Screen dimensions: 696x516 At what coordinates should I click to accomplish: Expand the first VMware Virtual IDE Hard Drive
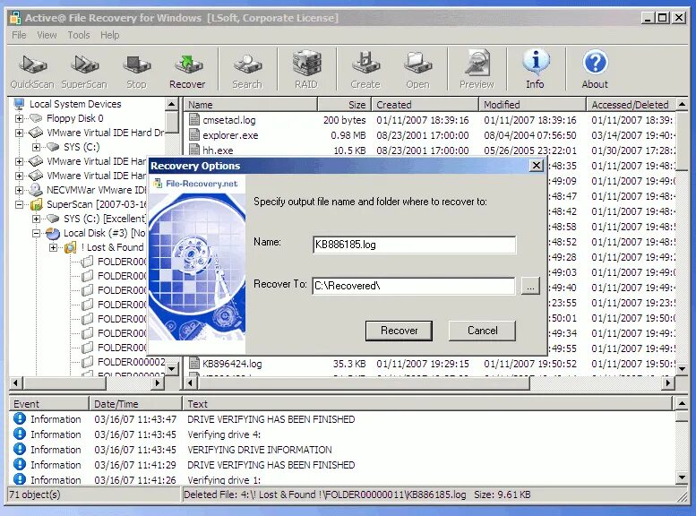point(19,133)
